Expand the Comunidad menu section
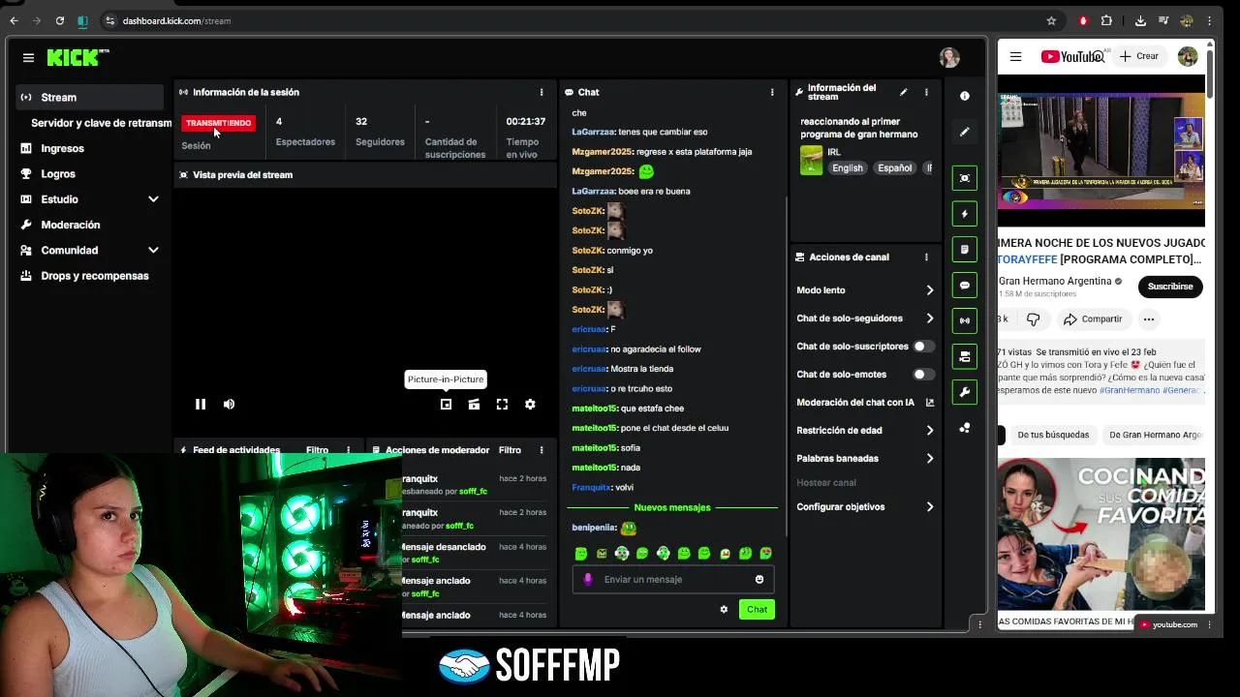 pyautogui.click(x=90, y=250)
